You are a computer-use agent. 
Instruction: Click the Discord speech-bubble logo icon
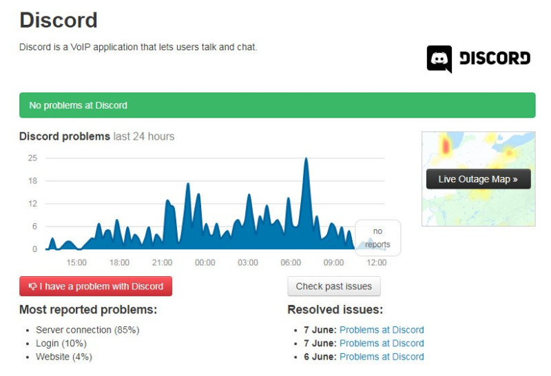(439, 59)
